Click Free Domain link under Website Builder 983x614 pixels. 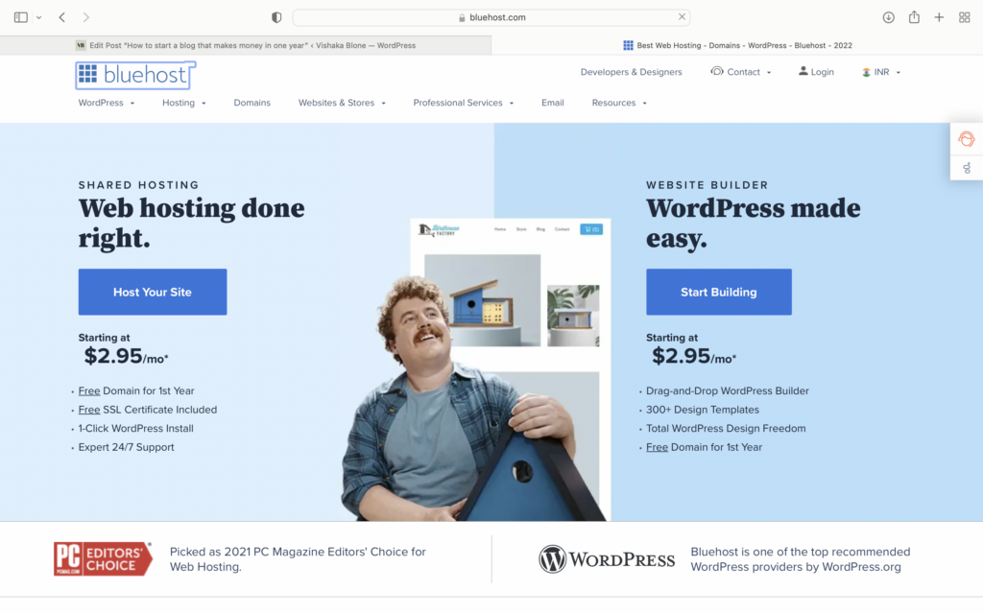pyautogui.click(x=657, y=447)
